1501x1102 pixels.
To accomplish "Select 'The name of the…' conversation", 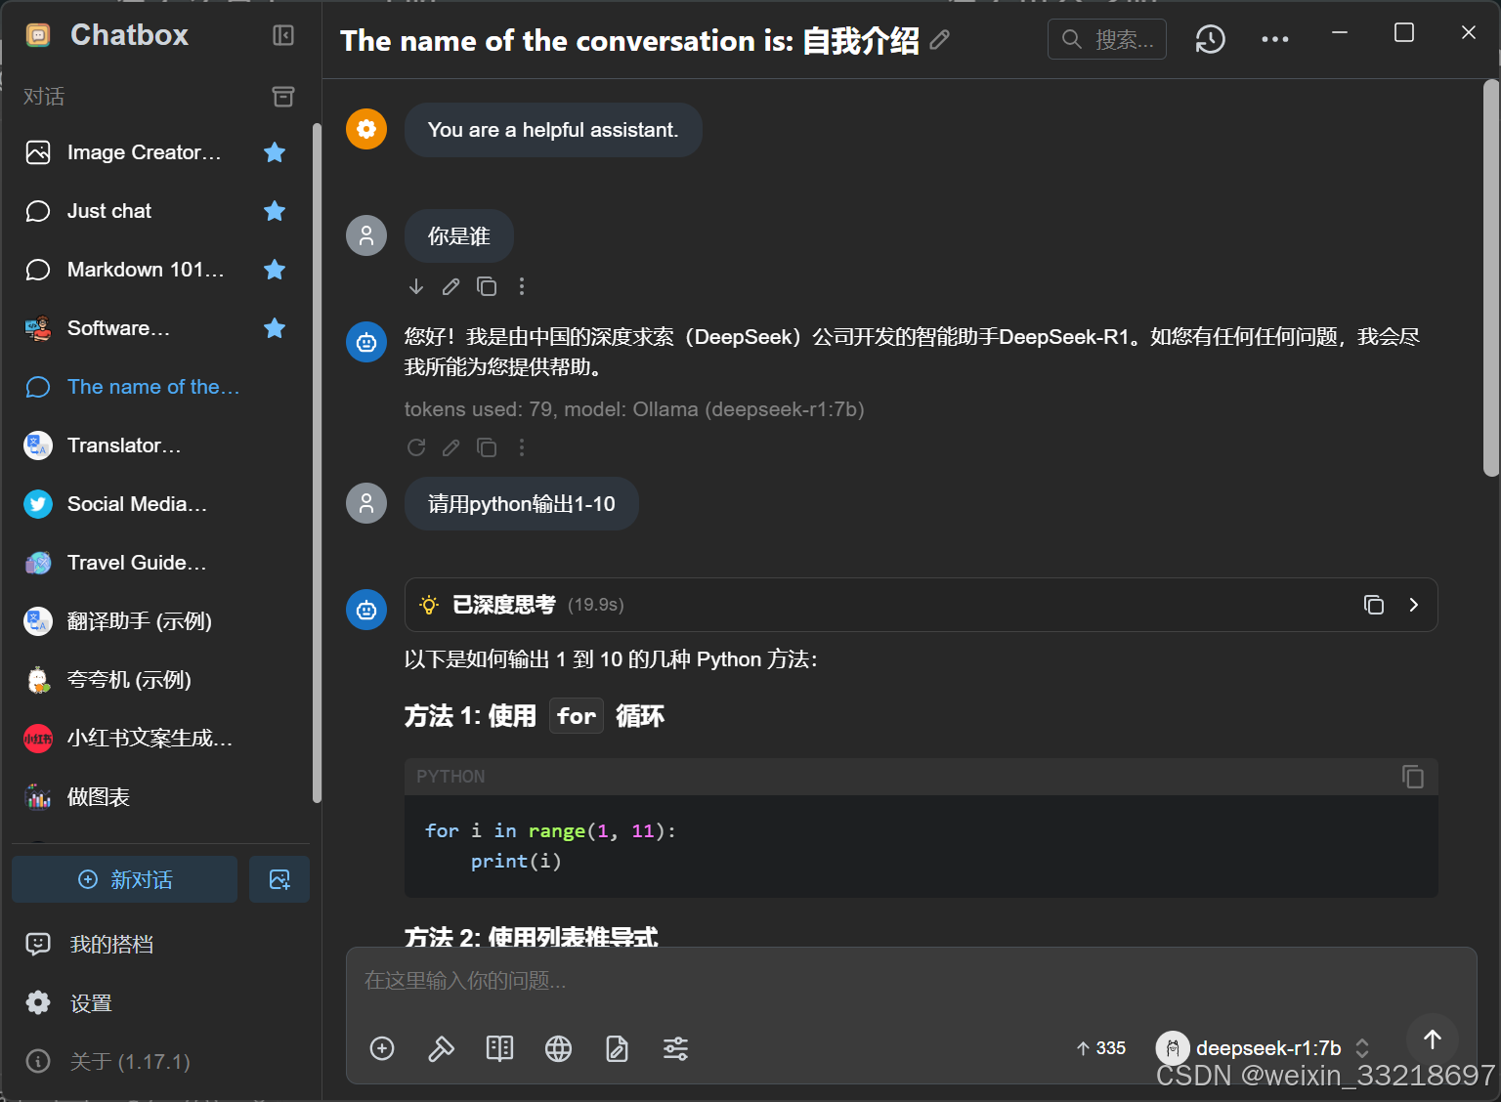I will click(x=156, y=387).
